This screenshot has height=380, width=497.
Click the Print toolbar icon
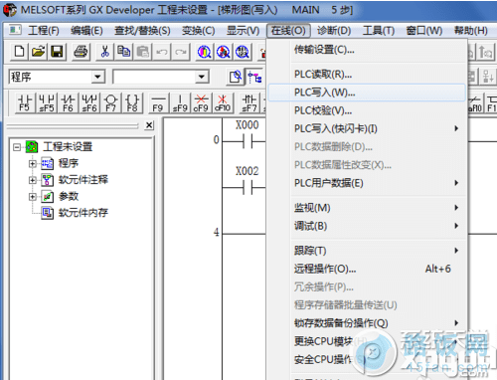click(x=81, y=52)
